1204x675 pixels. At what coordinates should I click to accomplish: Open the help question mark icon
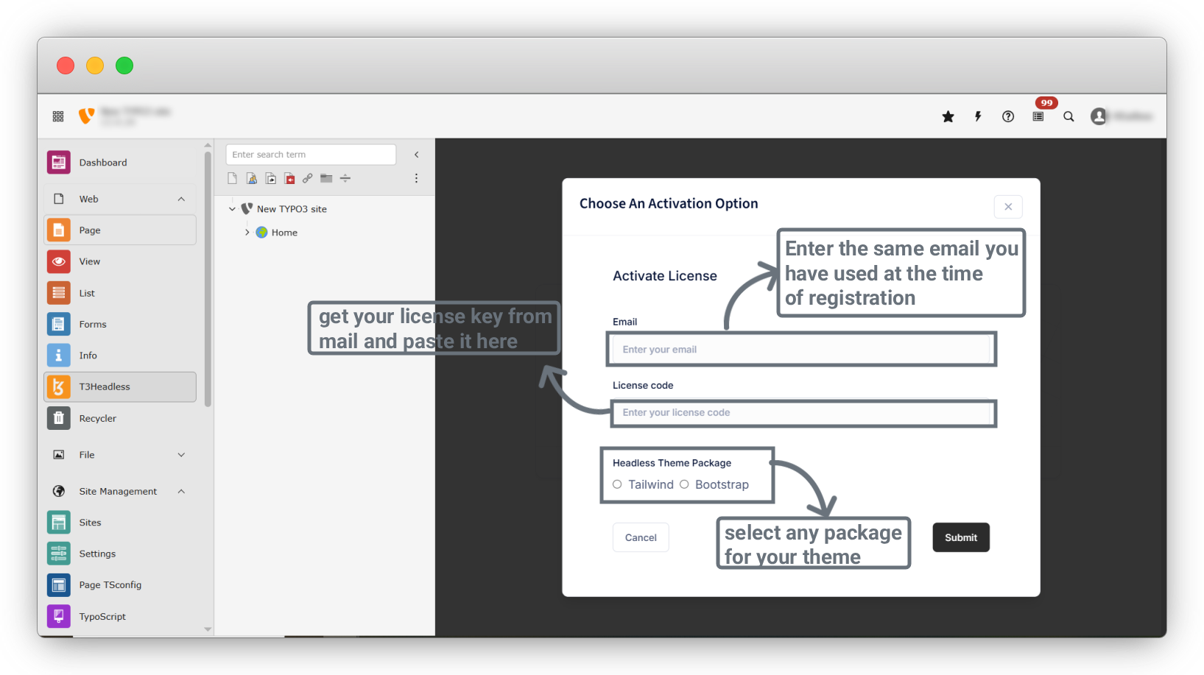[x=1008, y=116]
